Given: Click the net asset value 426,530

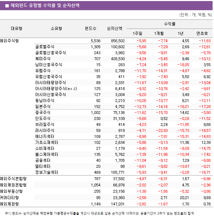Looking at the screenshot, I should pos(118,59).
